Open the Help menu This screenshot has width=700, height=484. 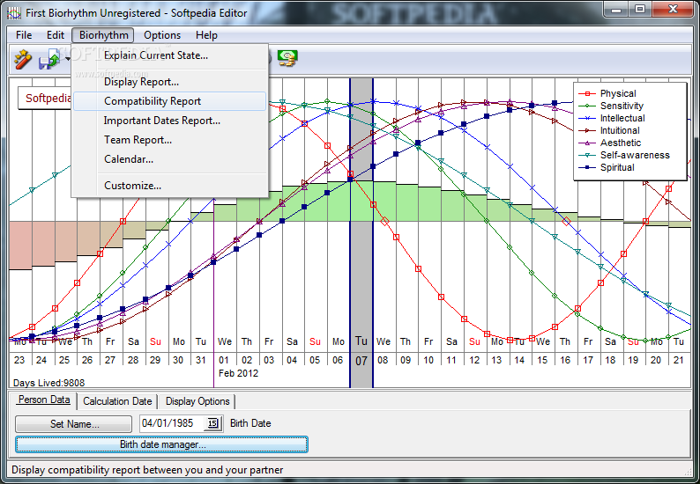pyautogui.click(x=206, y=35)
